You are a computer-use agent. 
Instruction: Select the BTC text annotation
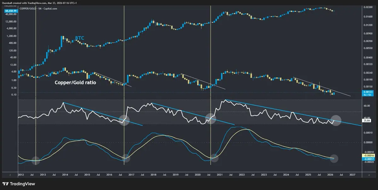click(x=79, y=38)
